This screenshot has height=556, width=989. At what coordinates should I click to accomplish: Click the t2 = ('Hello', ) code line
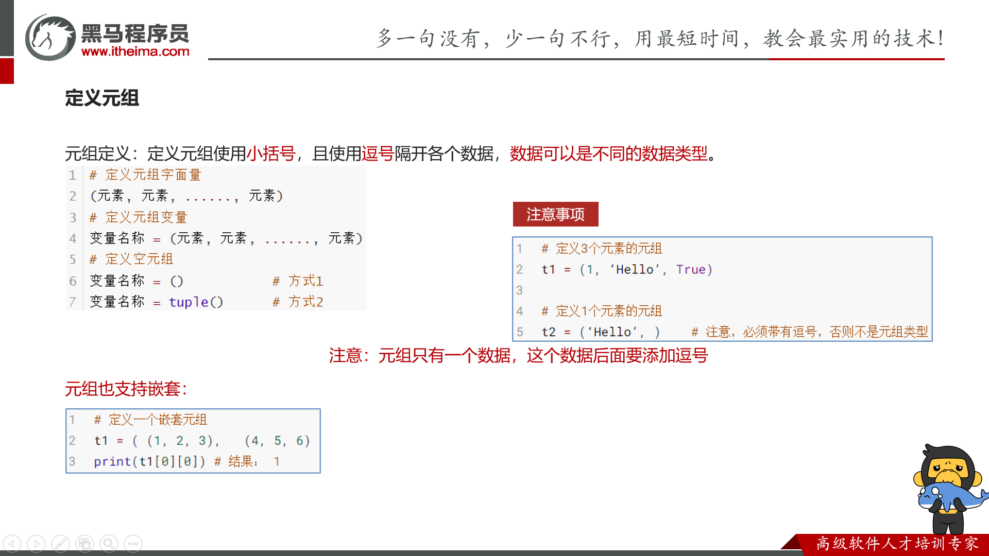coord(601,332)
